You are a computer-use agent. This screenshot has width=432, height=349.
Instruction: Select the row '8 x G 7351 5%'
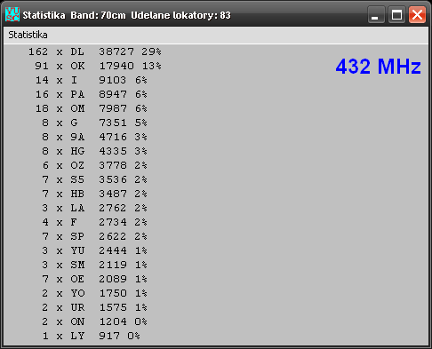(94, 123)
